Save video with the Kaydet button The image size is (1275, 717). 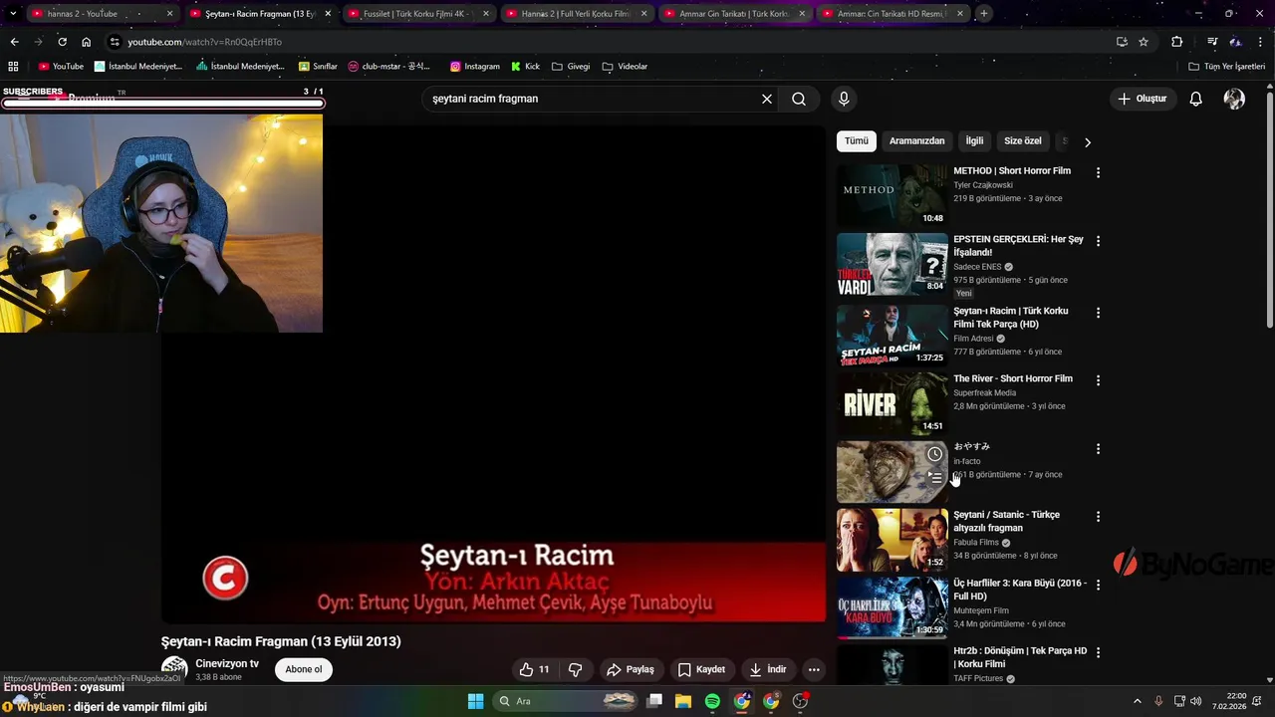point(702,669)
